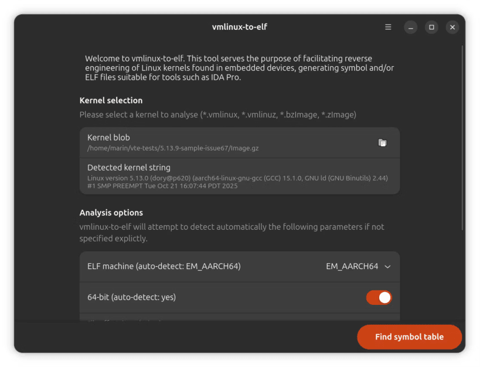Click the kernel path /home/marin/vte-tests/5.13.9-sample-issue67/Image.gz

173,148
